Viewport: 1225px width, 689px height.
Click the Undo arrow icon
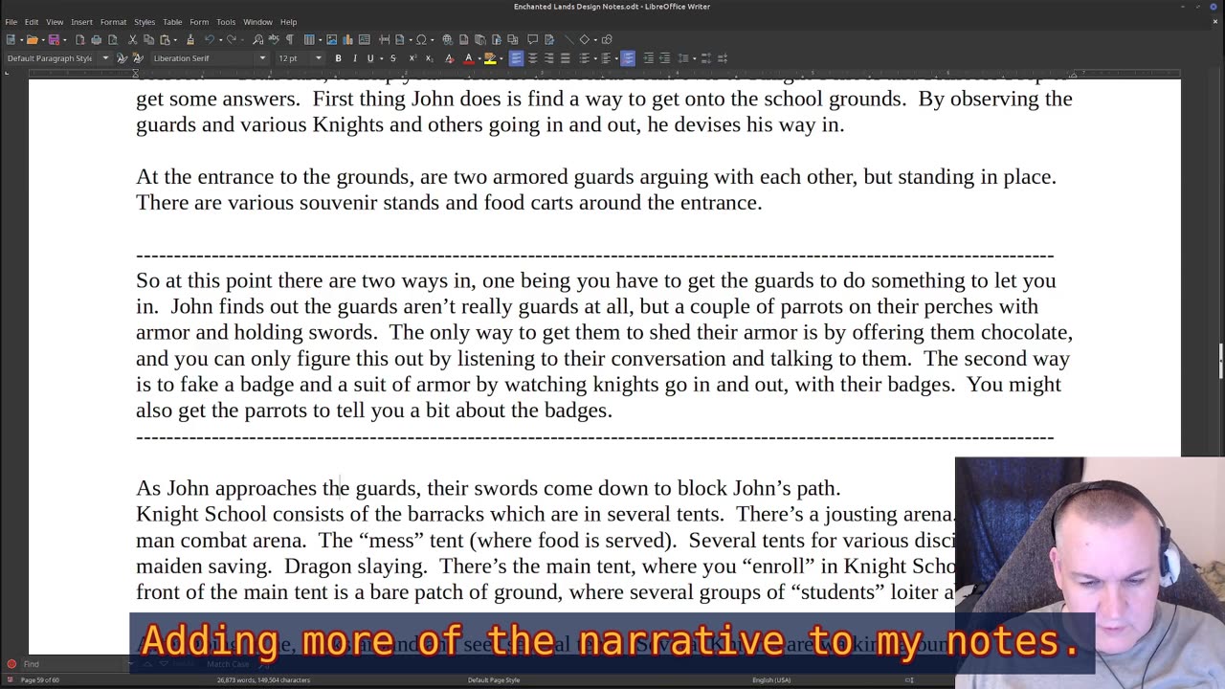[209, 39]
